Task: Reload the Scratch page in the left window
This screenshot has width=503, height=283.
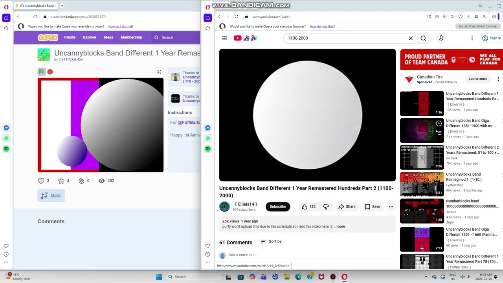Action: tap(35, 17)
